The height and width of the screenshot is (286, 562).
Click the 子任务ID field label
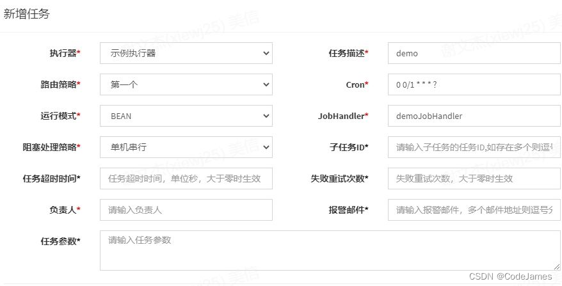pos(349,147)
